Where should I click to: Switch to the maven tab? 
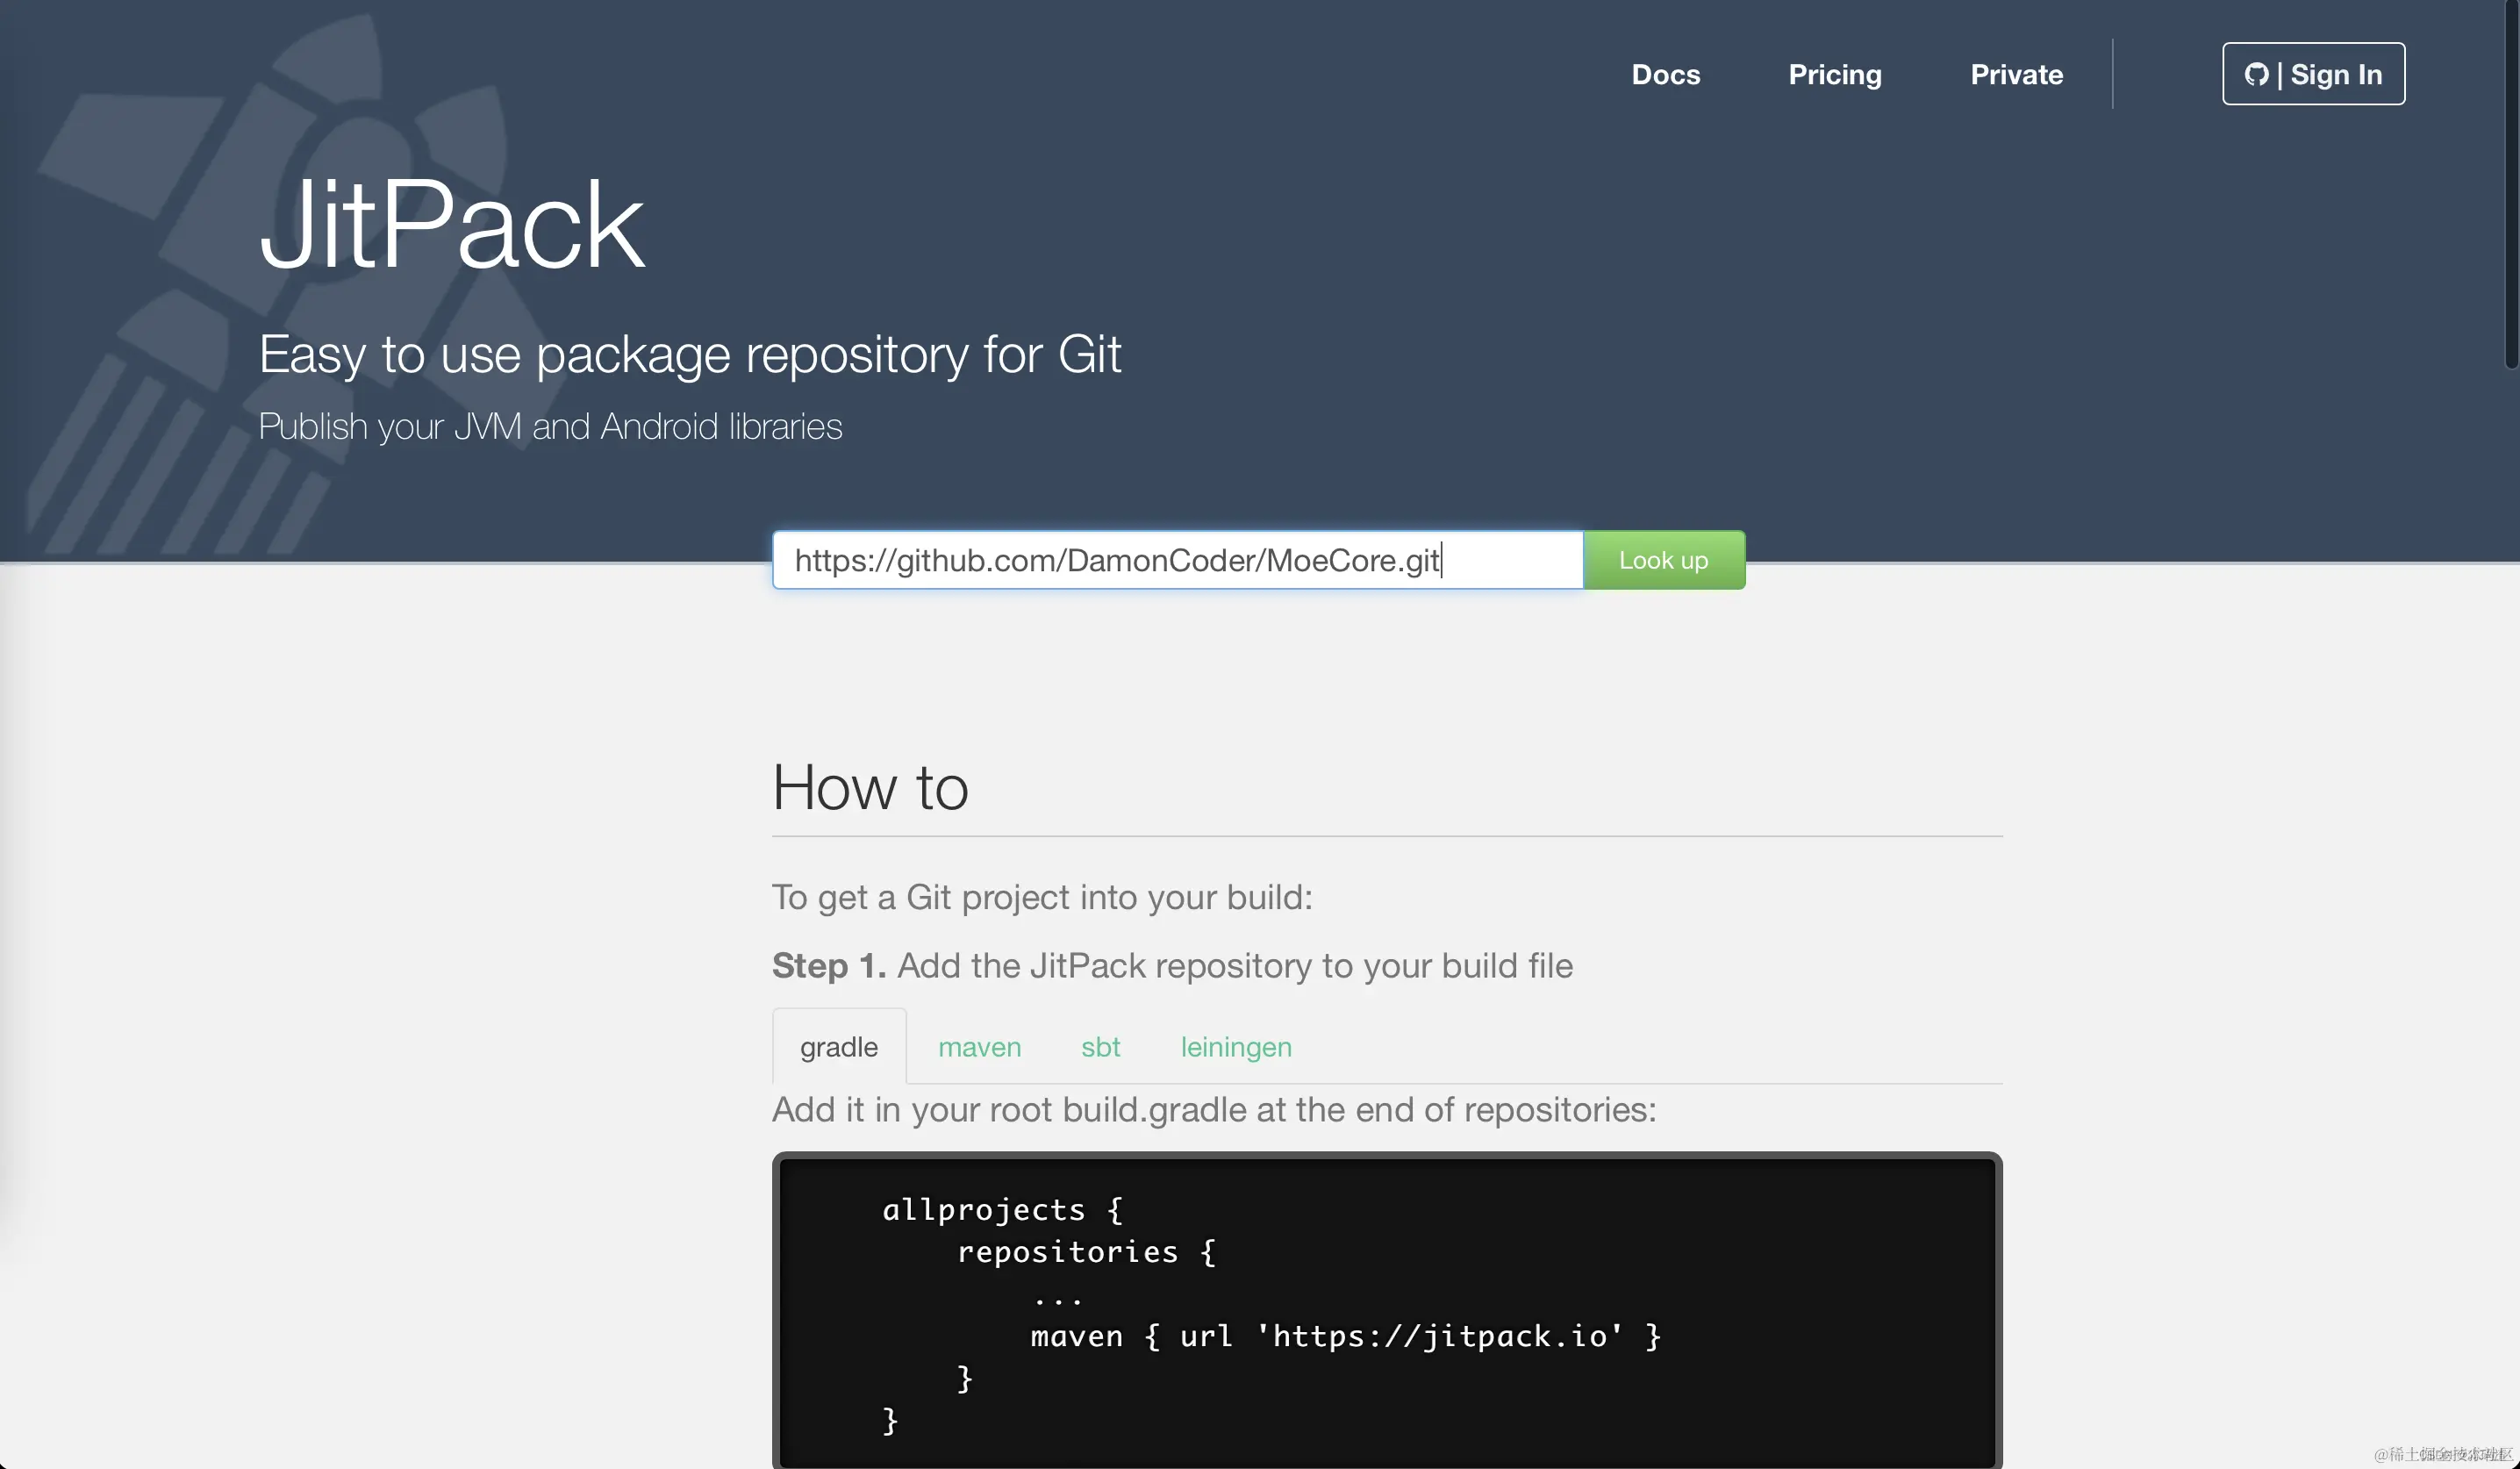point(979,1047)
